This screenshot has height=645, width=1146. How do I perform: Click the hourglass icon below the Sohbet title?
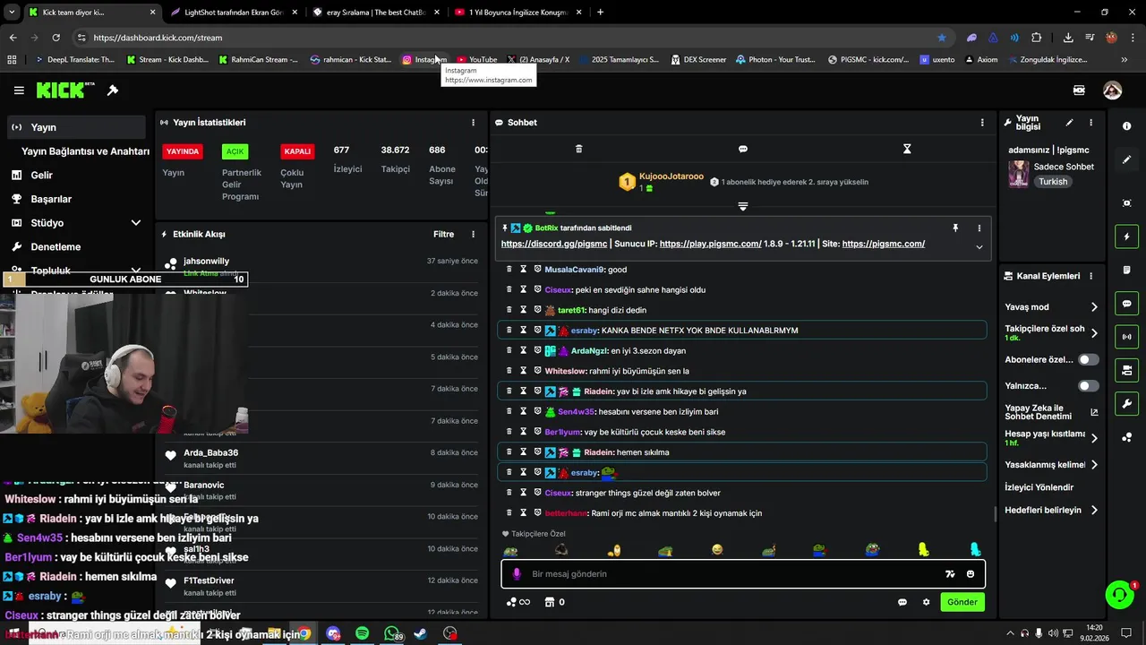coord(907,149)
